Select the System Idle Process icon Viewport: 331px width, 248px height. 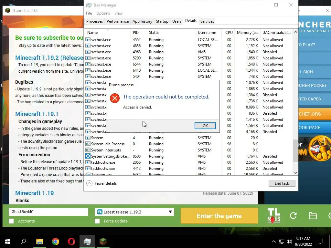point(88,144)
